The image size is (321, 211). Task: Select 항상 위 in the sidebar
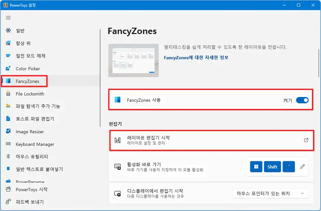[x=23, y=43]
